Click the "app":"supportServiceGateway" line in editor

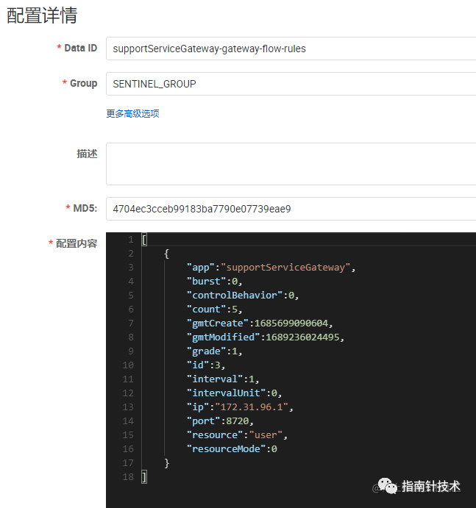pyautogui.click(x=271, y=268)
